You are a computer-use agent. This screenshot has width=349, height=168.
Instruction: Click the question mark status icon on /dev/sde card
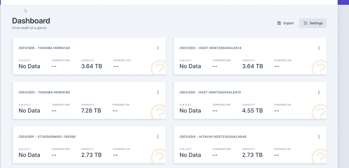[x=319, y=112]
